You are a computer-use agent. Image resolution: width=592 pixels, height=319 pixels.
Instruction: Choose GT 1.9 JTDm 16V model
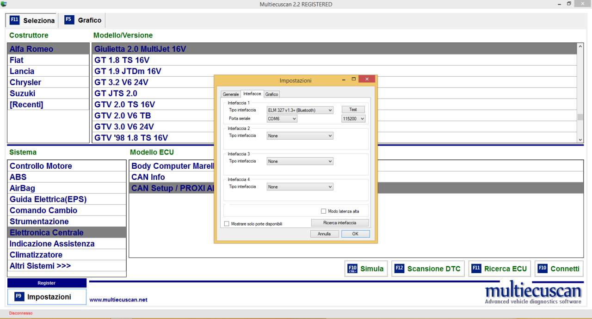coord(153,71)
